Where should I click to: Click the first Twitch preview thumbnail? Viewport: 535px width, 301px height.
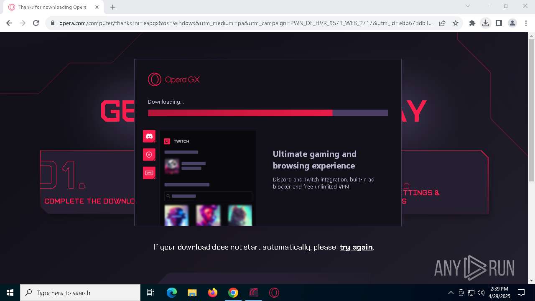tap(176, 215)
